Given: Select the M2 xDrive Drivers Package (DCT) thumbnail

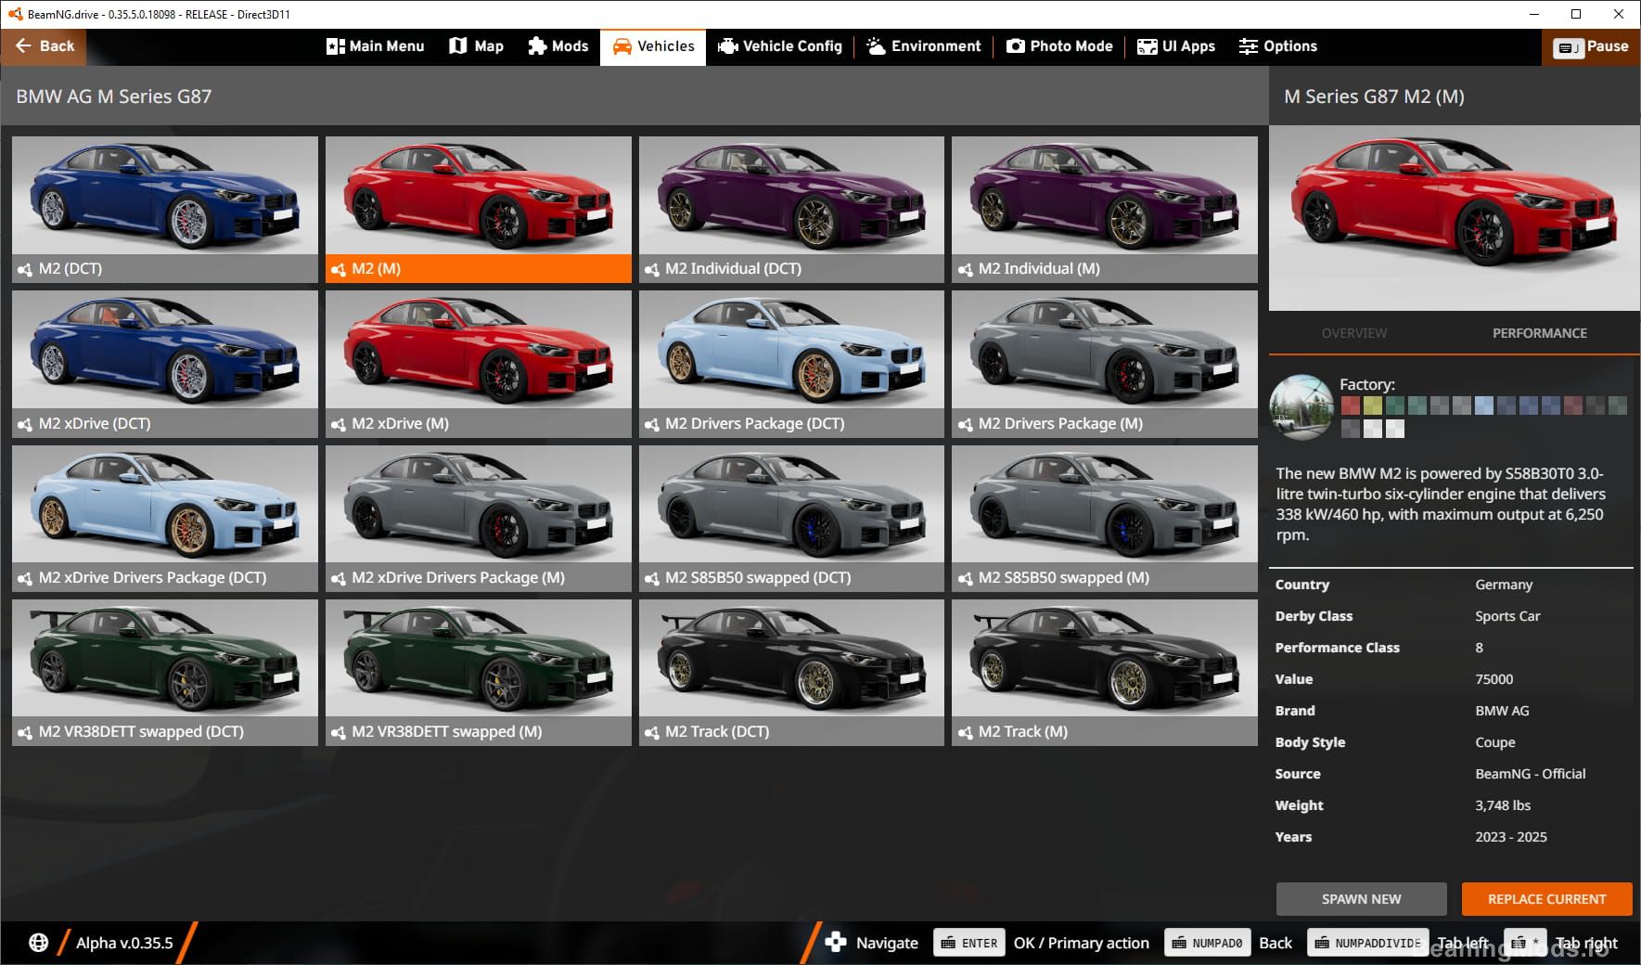Looking at the screenshot, I should click(x=165, y=518).
